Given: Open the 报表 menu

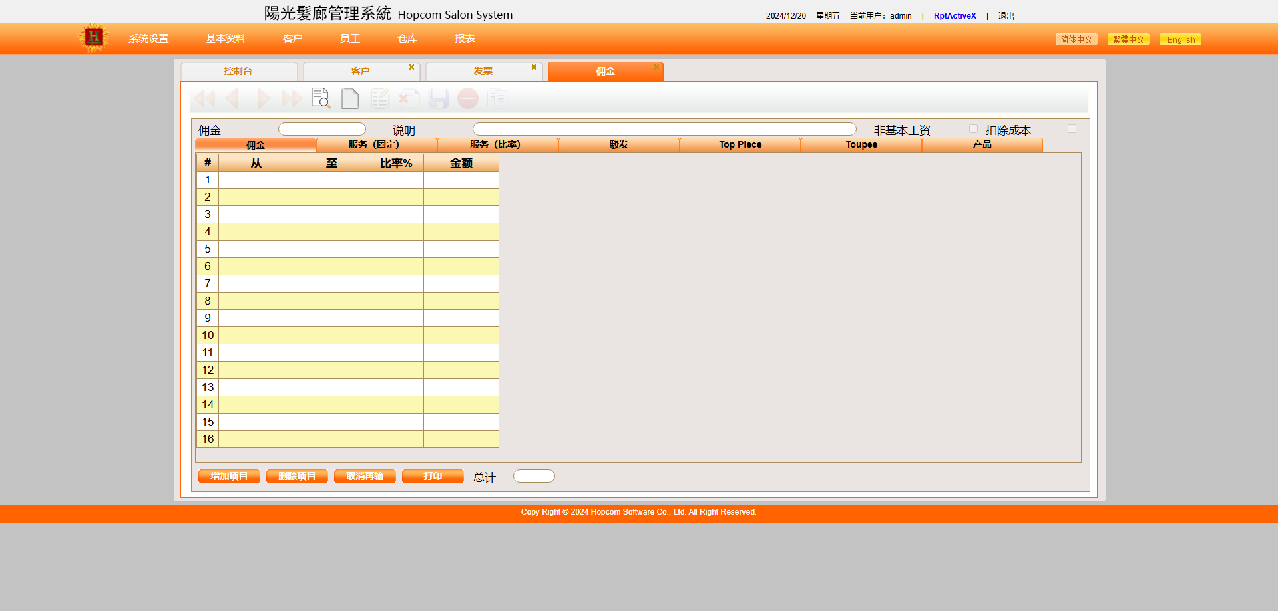Looking at the screenshot, I should [x=465, y=39].
